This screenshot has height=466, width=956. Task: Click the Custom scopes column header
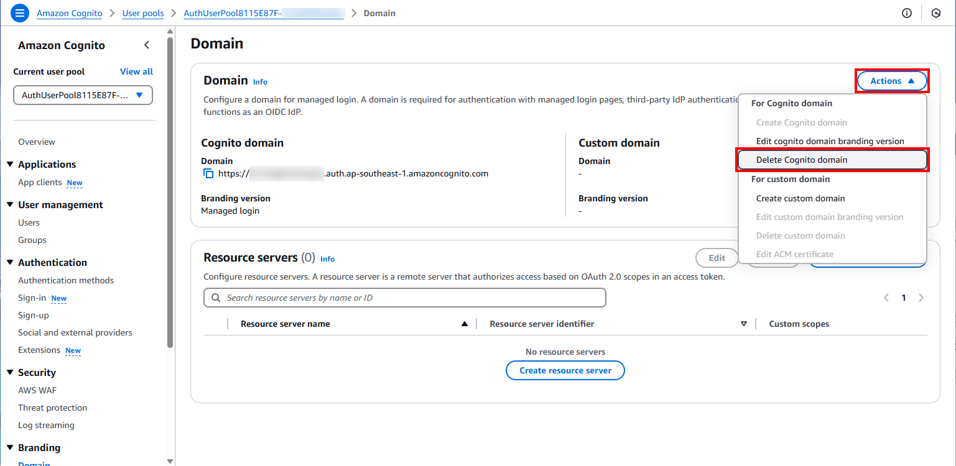[799, 324]
